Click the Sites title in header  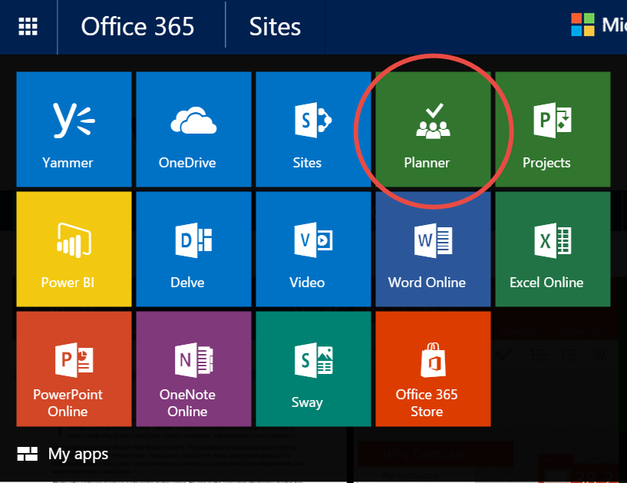[275, 27]
